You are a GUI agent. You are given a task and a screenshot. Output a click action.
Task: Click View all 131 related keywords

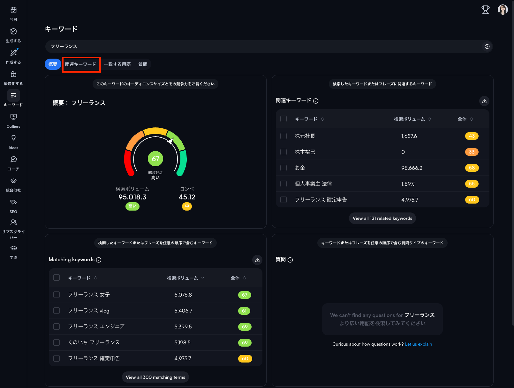coord(382,218)
